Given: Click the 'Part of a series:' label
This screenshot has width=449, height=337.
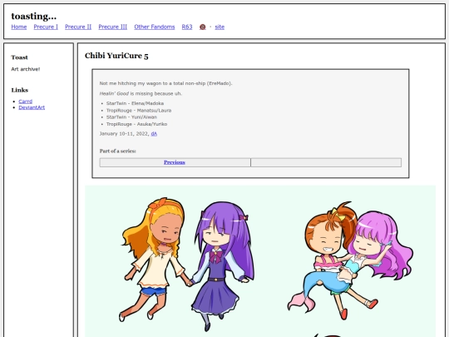Looking at the screenshot, I should pyautogui.click(x=118, y=151).
